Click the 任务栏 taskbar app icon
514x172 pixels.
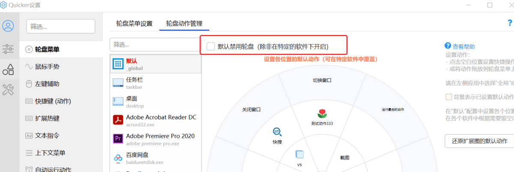coord(118,83)
